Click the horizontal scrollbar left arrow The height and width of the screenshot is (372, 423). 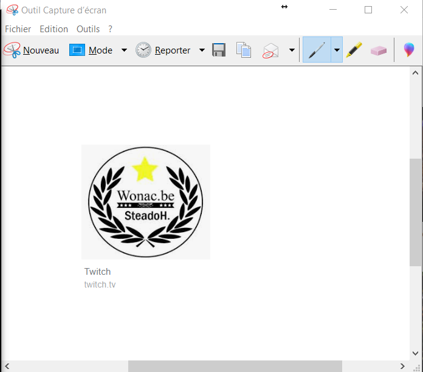[7, 366]
